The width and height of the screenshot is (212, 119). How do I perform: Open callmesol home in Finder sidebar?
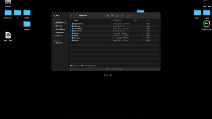click(60, 22)
